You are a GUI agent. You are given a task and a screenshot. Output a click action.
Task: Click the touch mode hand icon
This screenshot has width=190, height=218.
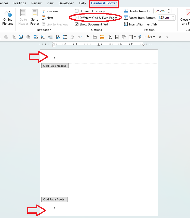(x=140, y=37)
